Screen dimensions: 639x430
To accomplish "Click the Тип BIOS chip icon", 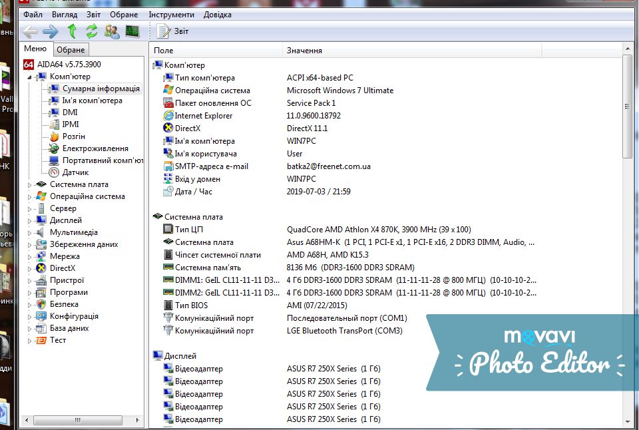I will (168, 305).
